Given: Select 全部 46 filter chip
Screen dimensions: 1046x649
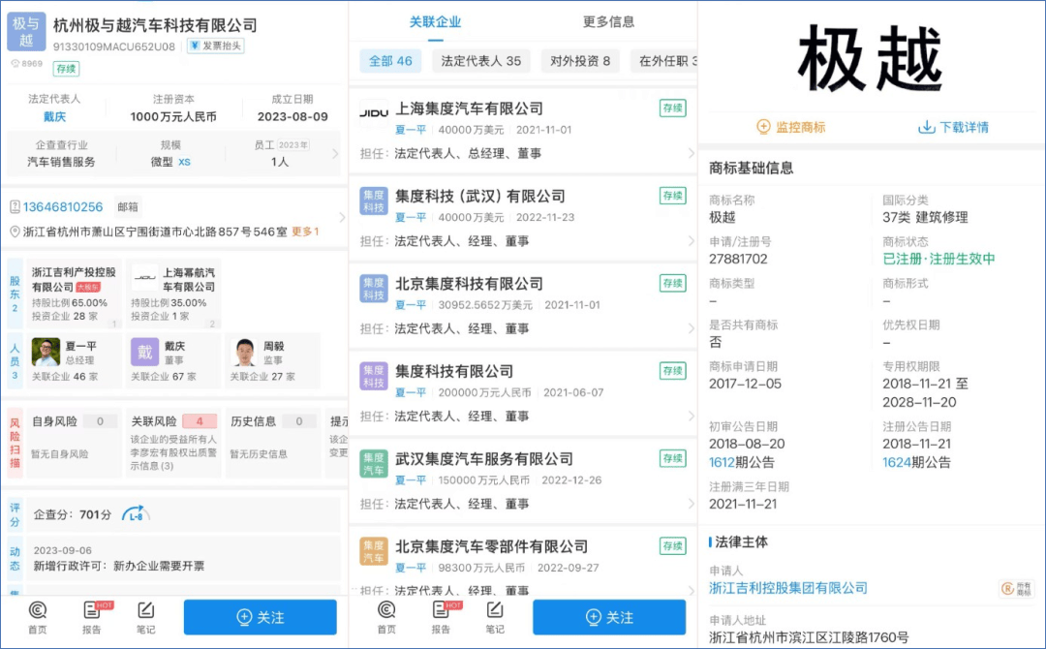Looking at the screenshot, I should point(391,61).
